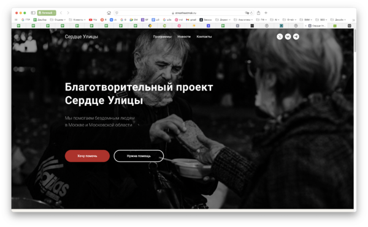Switch to the yellow-blue Python icon tab
This screenshot has height=227, width=368.
point(150,26)
